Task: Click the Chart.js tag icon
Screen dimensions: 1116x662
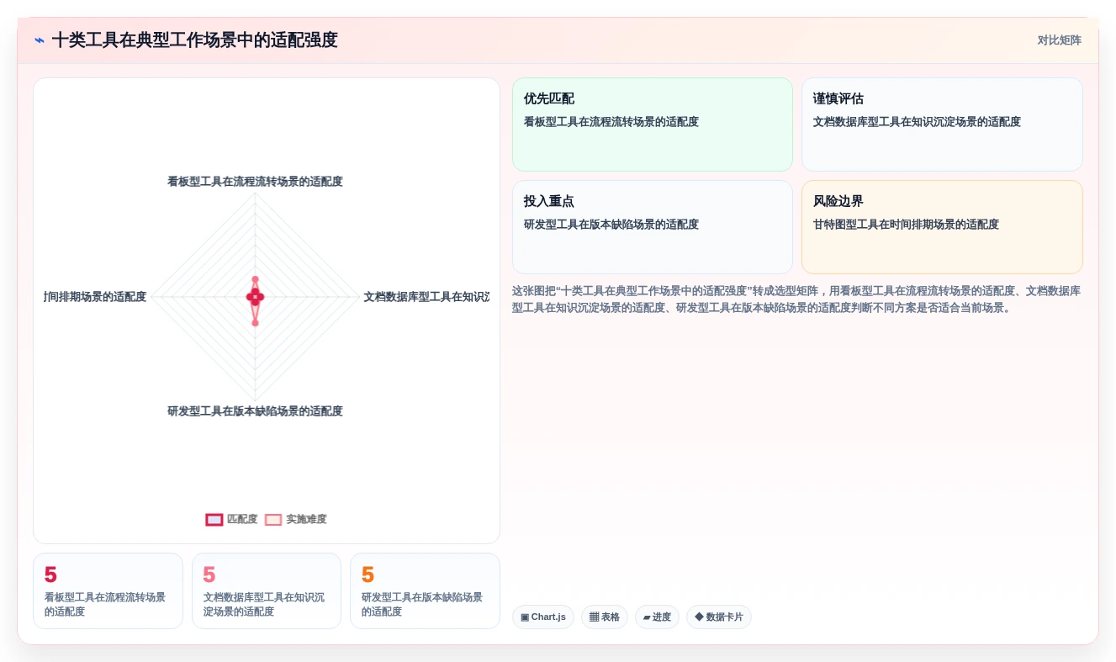Action: pos(525,617)
